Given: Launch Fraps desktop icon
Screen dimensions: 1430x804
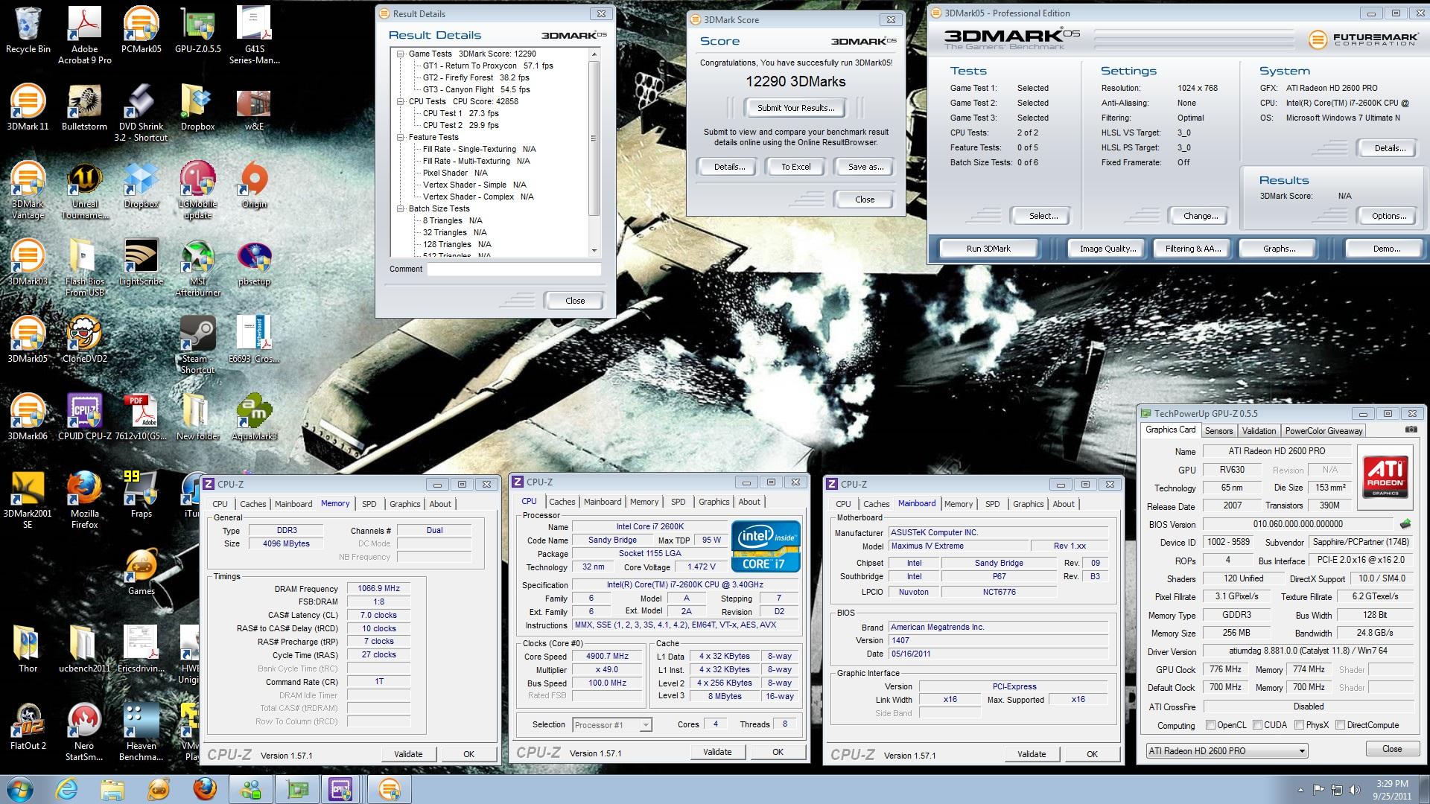Looking at the screenshot, I should tap(142, 494).
